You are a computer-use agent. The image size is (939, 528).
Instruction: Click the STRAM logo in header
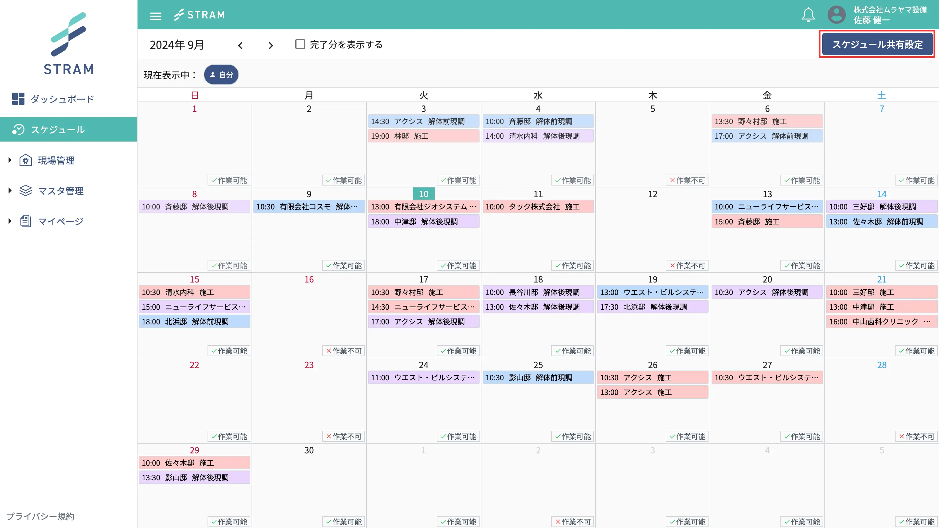(199, 15)
